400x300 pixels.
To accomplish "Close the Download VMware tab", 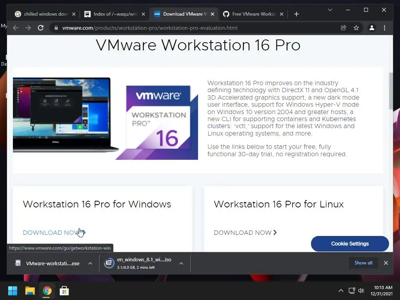I will point(212,14).
